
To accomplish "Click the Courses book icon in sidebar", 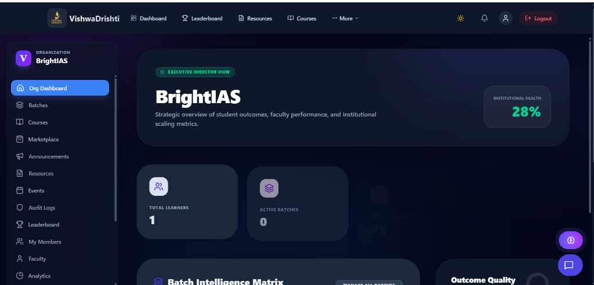I will (20, 122).
